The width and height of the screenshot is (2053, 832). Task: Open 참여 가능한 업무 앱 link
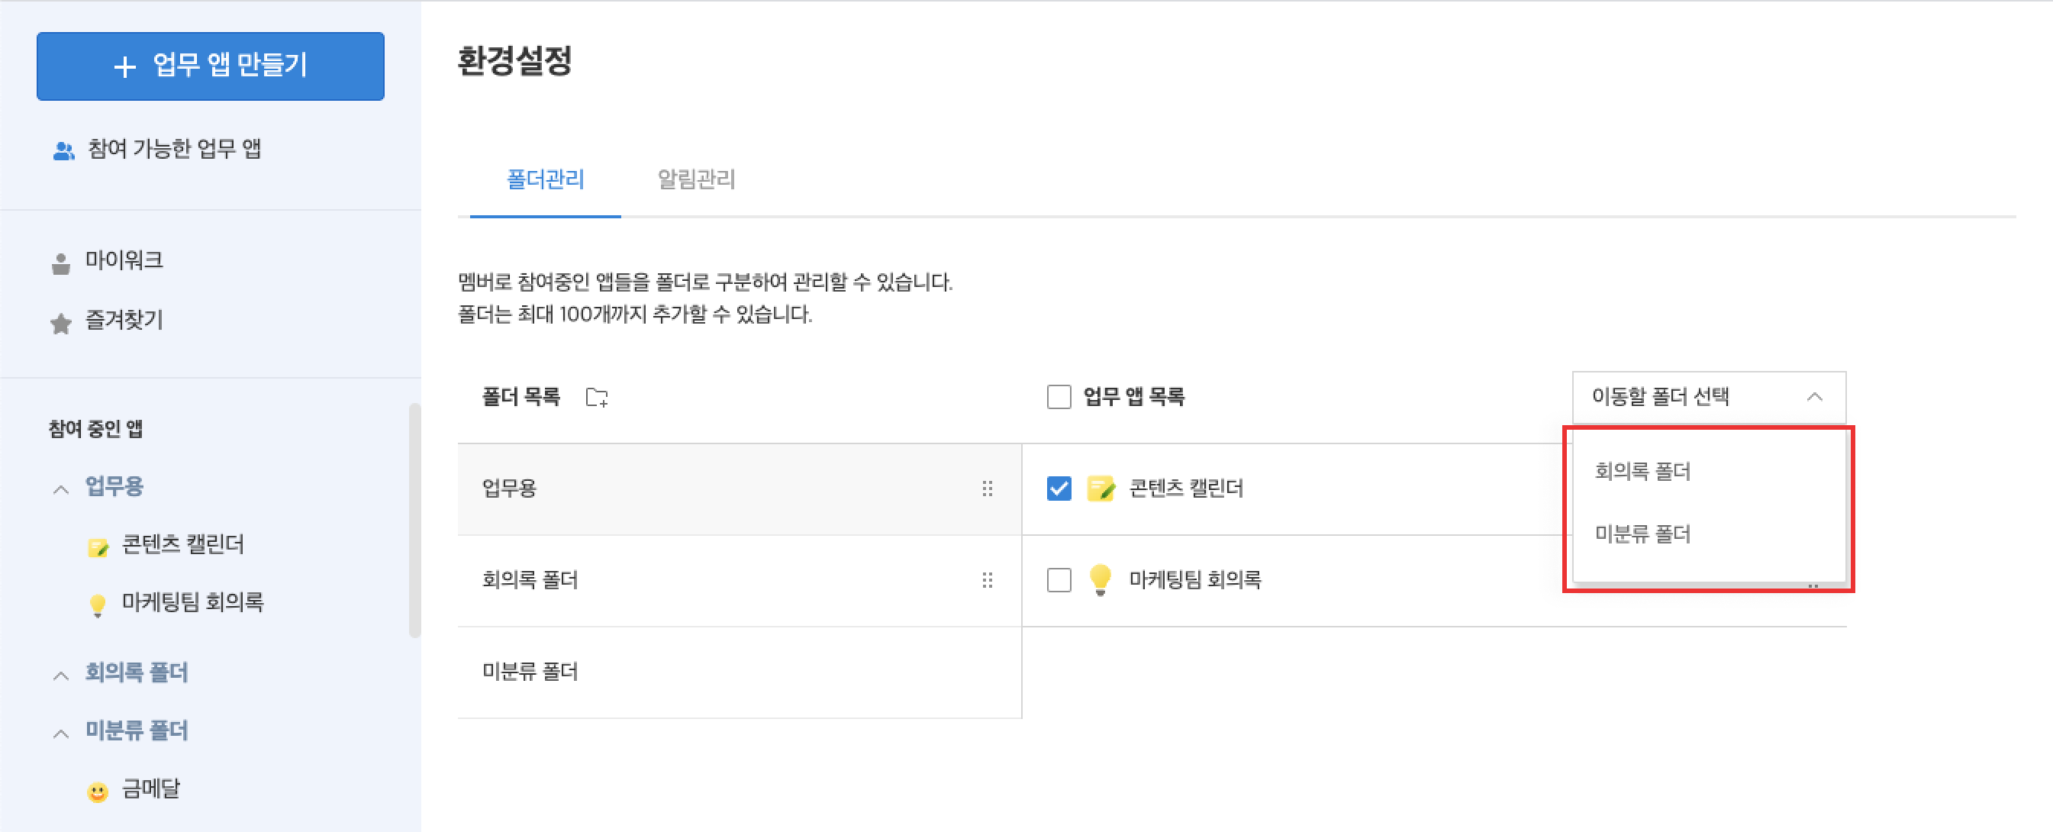[x=174, y=149]
